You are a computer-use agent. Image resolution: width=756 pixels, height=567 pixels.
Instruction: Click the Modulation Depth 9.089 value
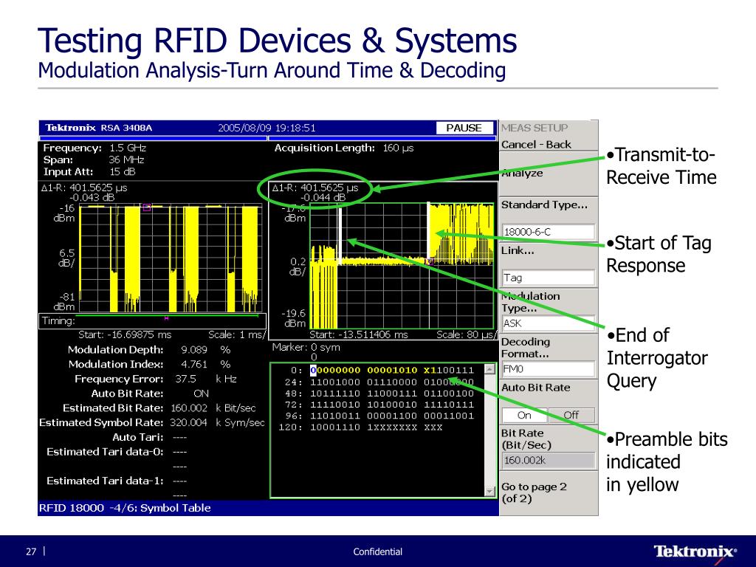194,349
